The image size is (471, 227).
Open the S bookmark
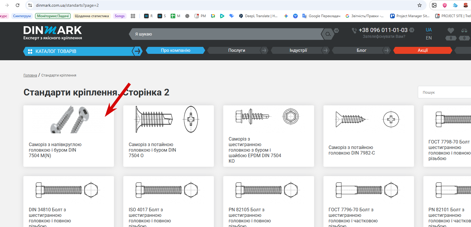point(162,16)
